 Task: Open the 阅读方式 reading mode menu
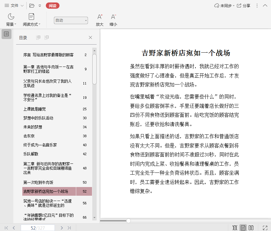click(31, 20)
